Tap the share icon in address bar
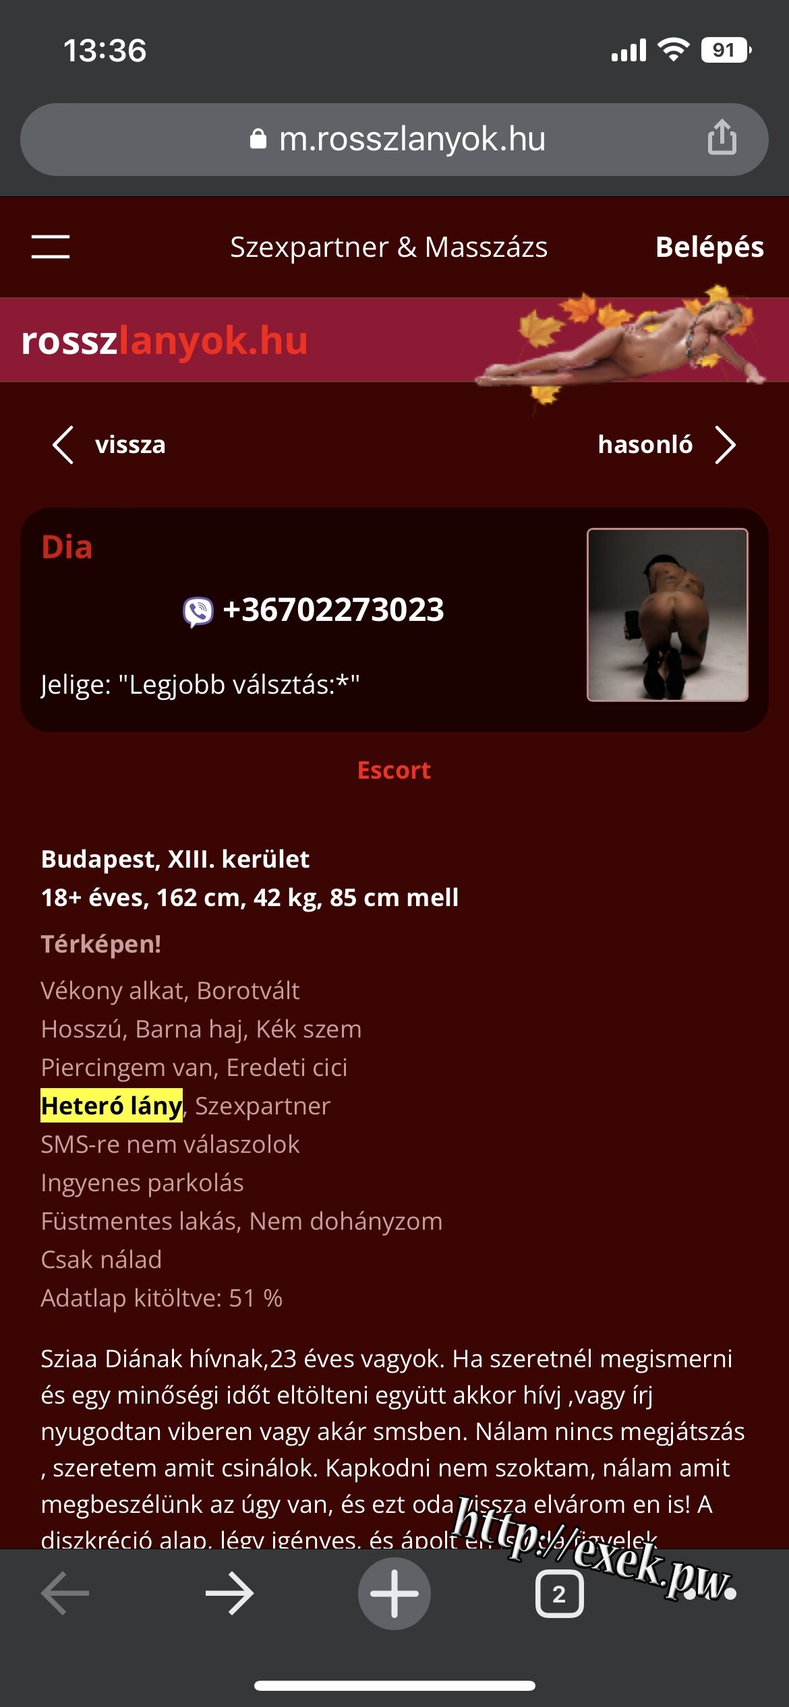 (722, 138)
